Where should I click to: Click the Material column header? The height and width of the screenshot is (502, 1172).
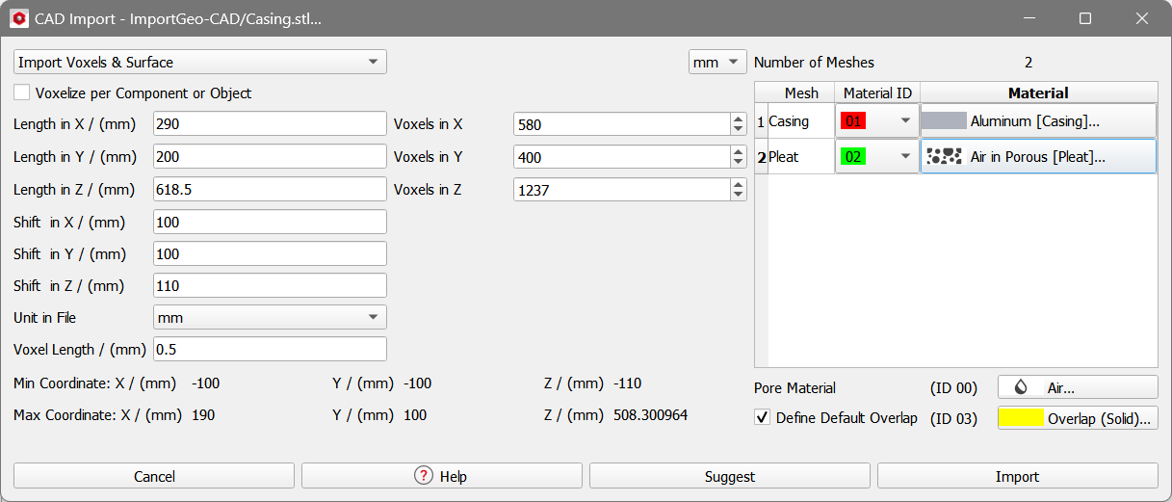(1038, 93)
